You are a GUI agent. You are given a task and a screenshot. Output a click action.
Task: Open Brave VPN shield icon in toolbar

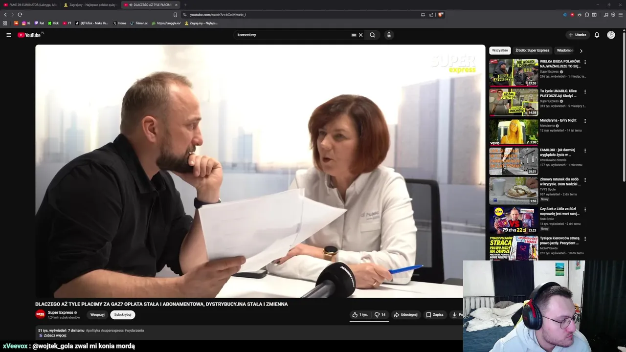613,15
